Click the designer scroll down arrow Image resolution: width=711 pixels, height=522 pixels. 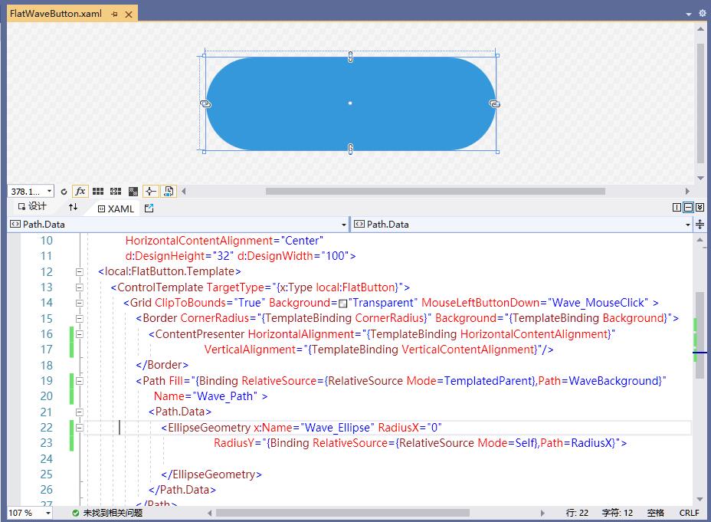tap(700, 178)
